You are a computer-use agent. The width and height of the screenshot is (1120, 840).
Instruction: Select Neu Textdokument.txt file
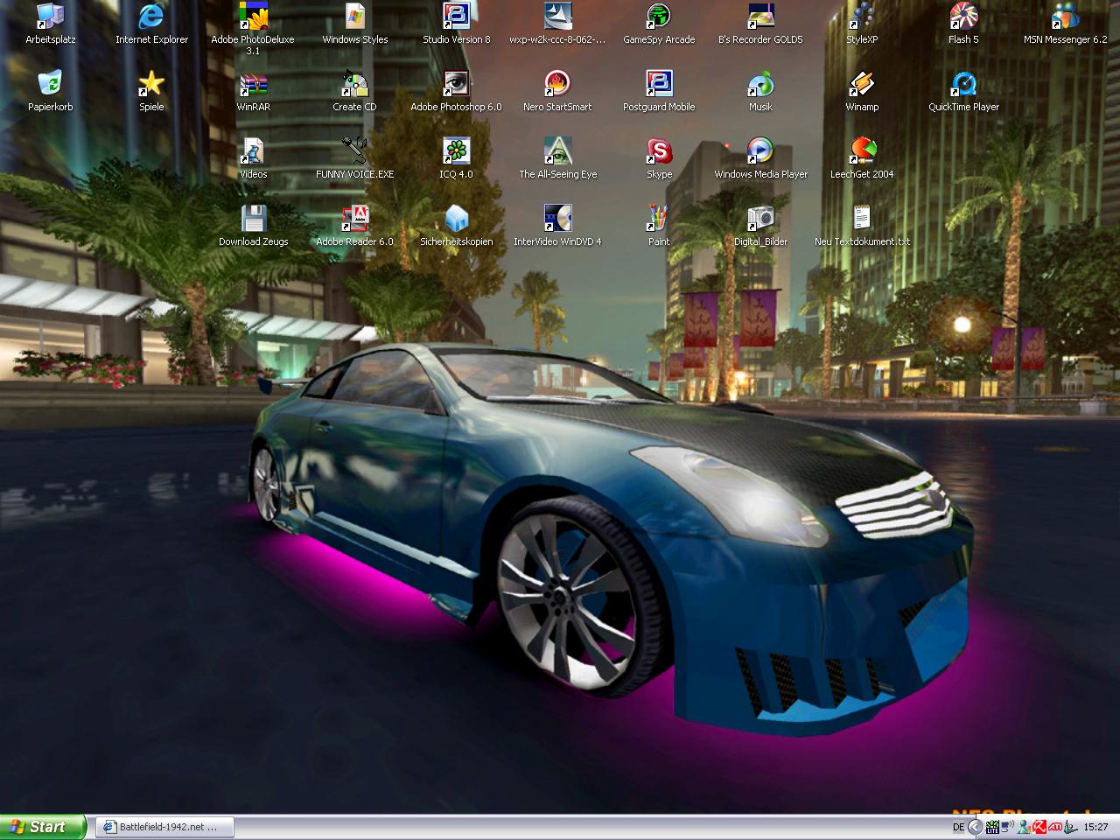click(862, 226)
